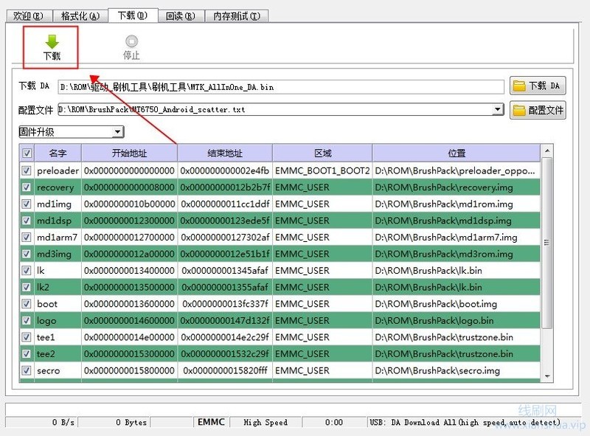
Task: Toggle the tee2 partition checkbox
Action: 27,354
